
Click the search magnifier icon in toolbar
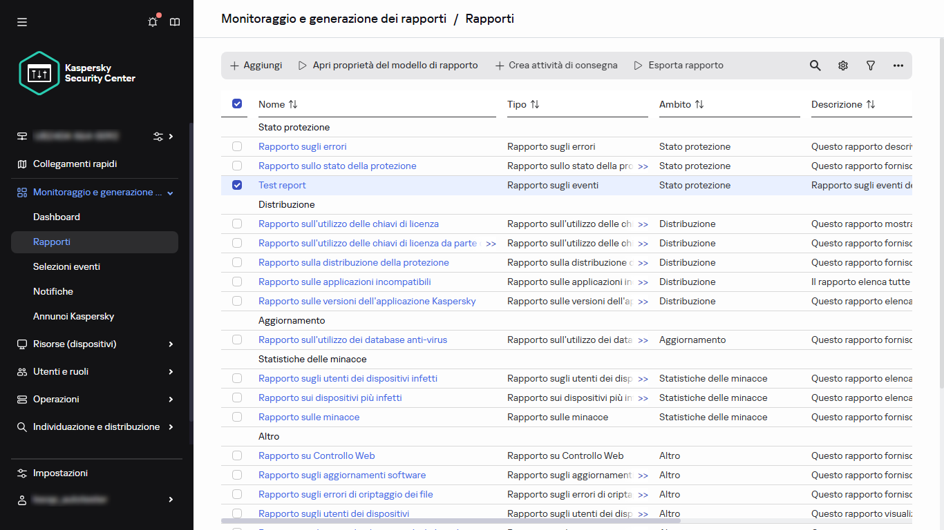pyautogui.click(x=815, y=66)
